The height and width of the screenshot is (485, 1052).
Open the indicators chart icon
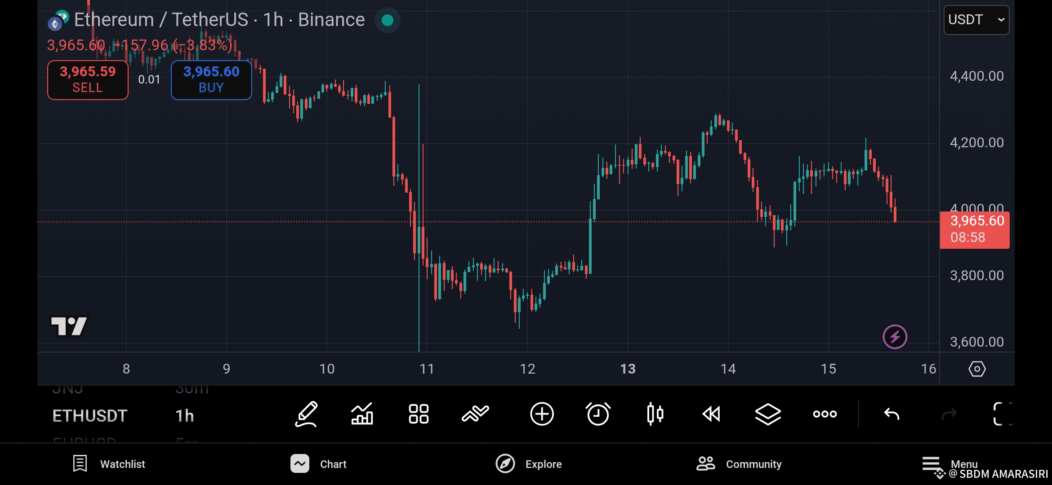pyautogui.click(x=362, y=414)
